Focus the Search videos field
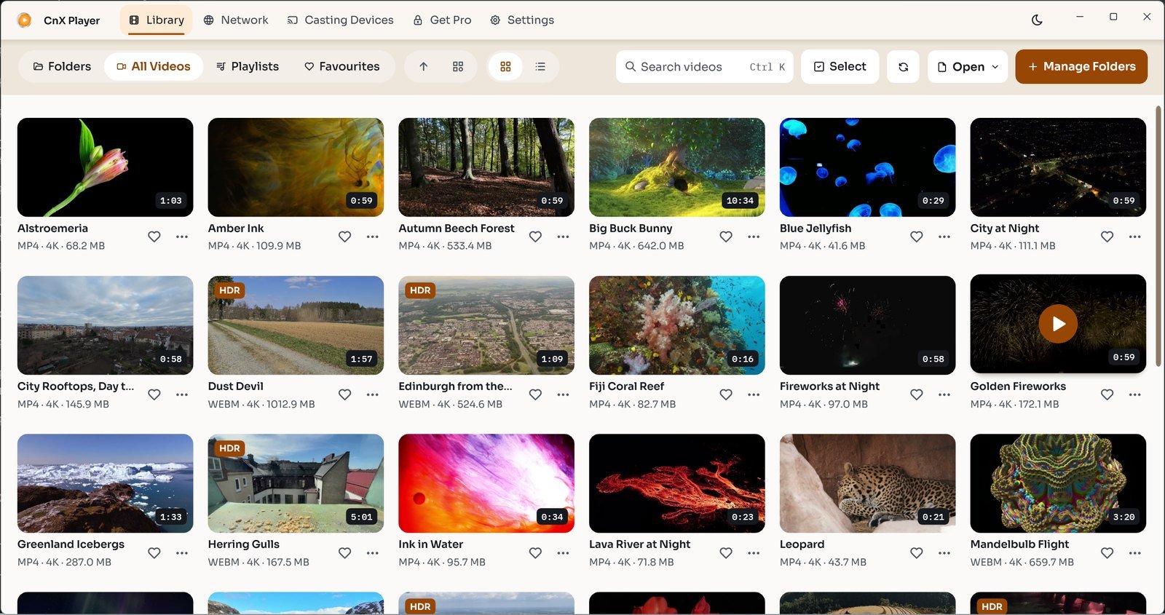The width and height of the screenshot is (1165, 615). click(704, 66)
